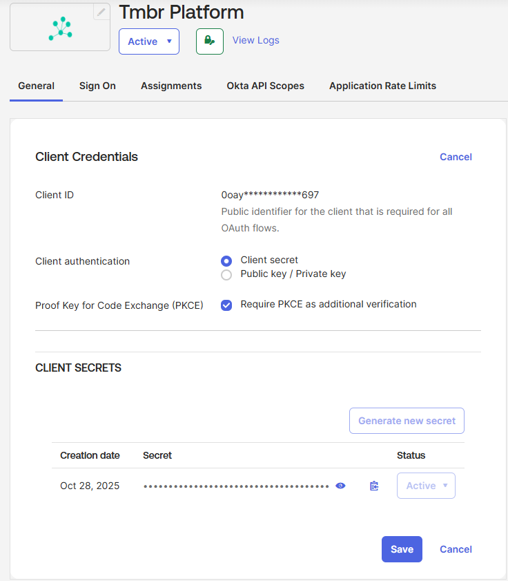Open the Sign On tab
Viewport: 508px width, 581px height.
(97, 86)
